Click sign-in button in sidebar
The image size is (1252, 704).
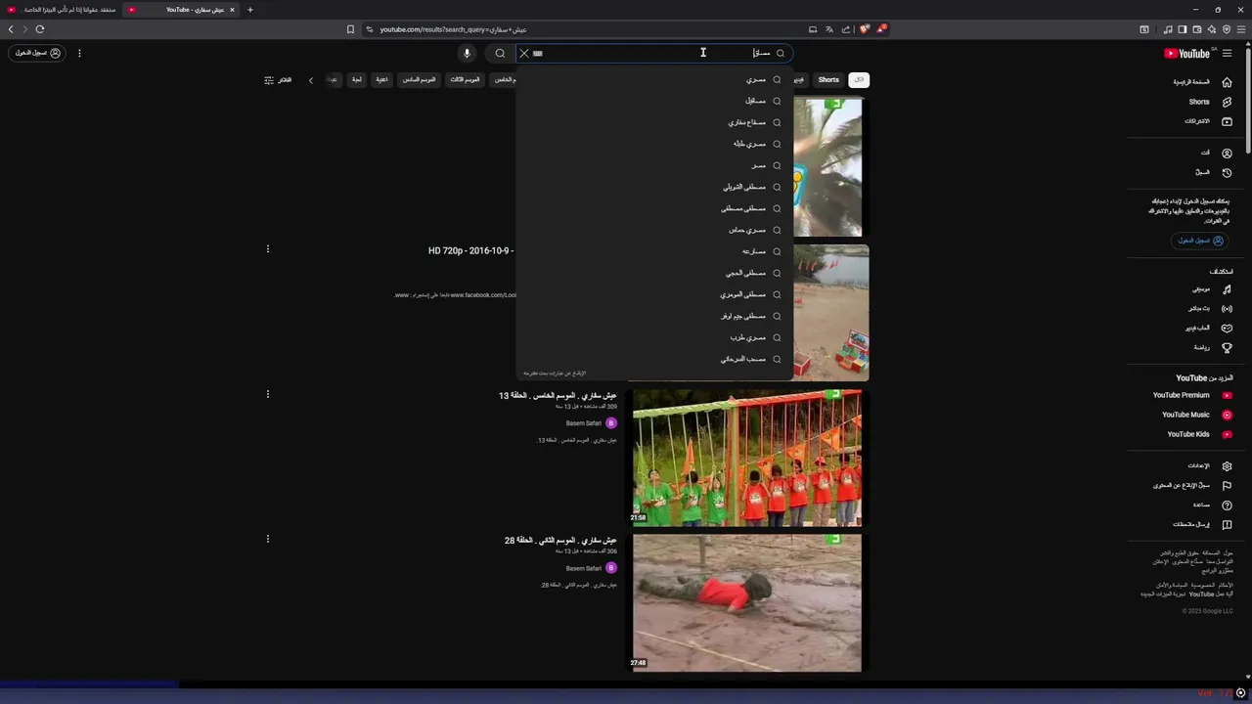coord(1200,241)
